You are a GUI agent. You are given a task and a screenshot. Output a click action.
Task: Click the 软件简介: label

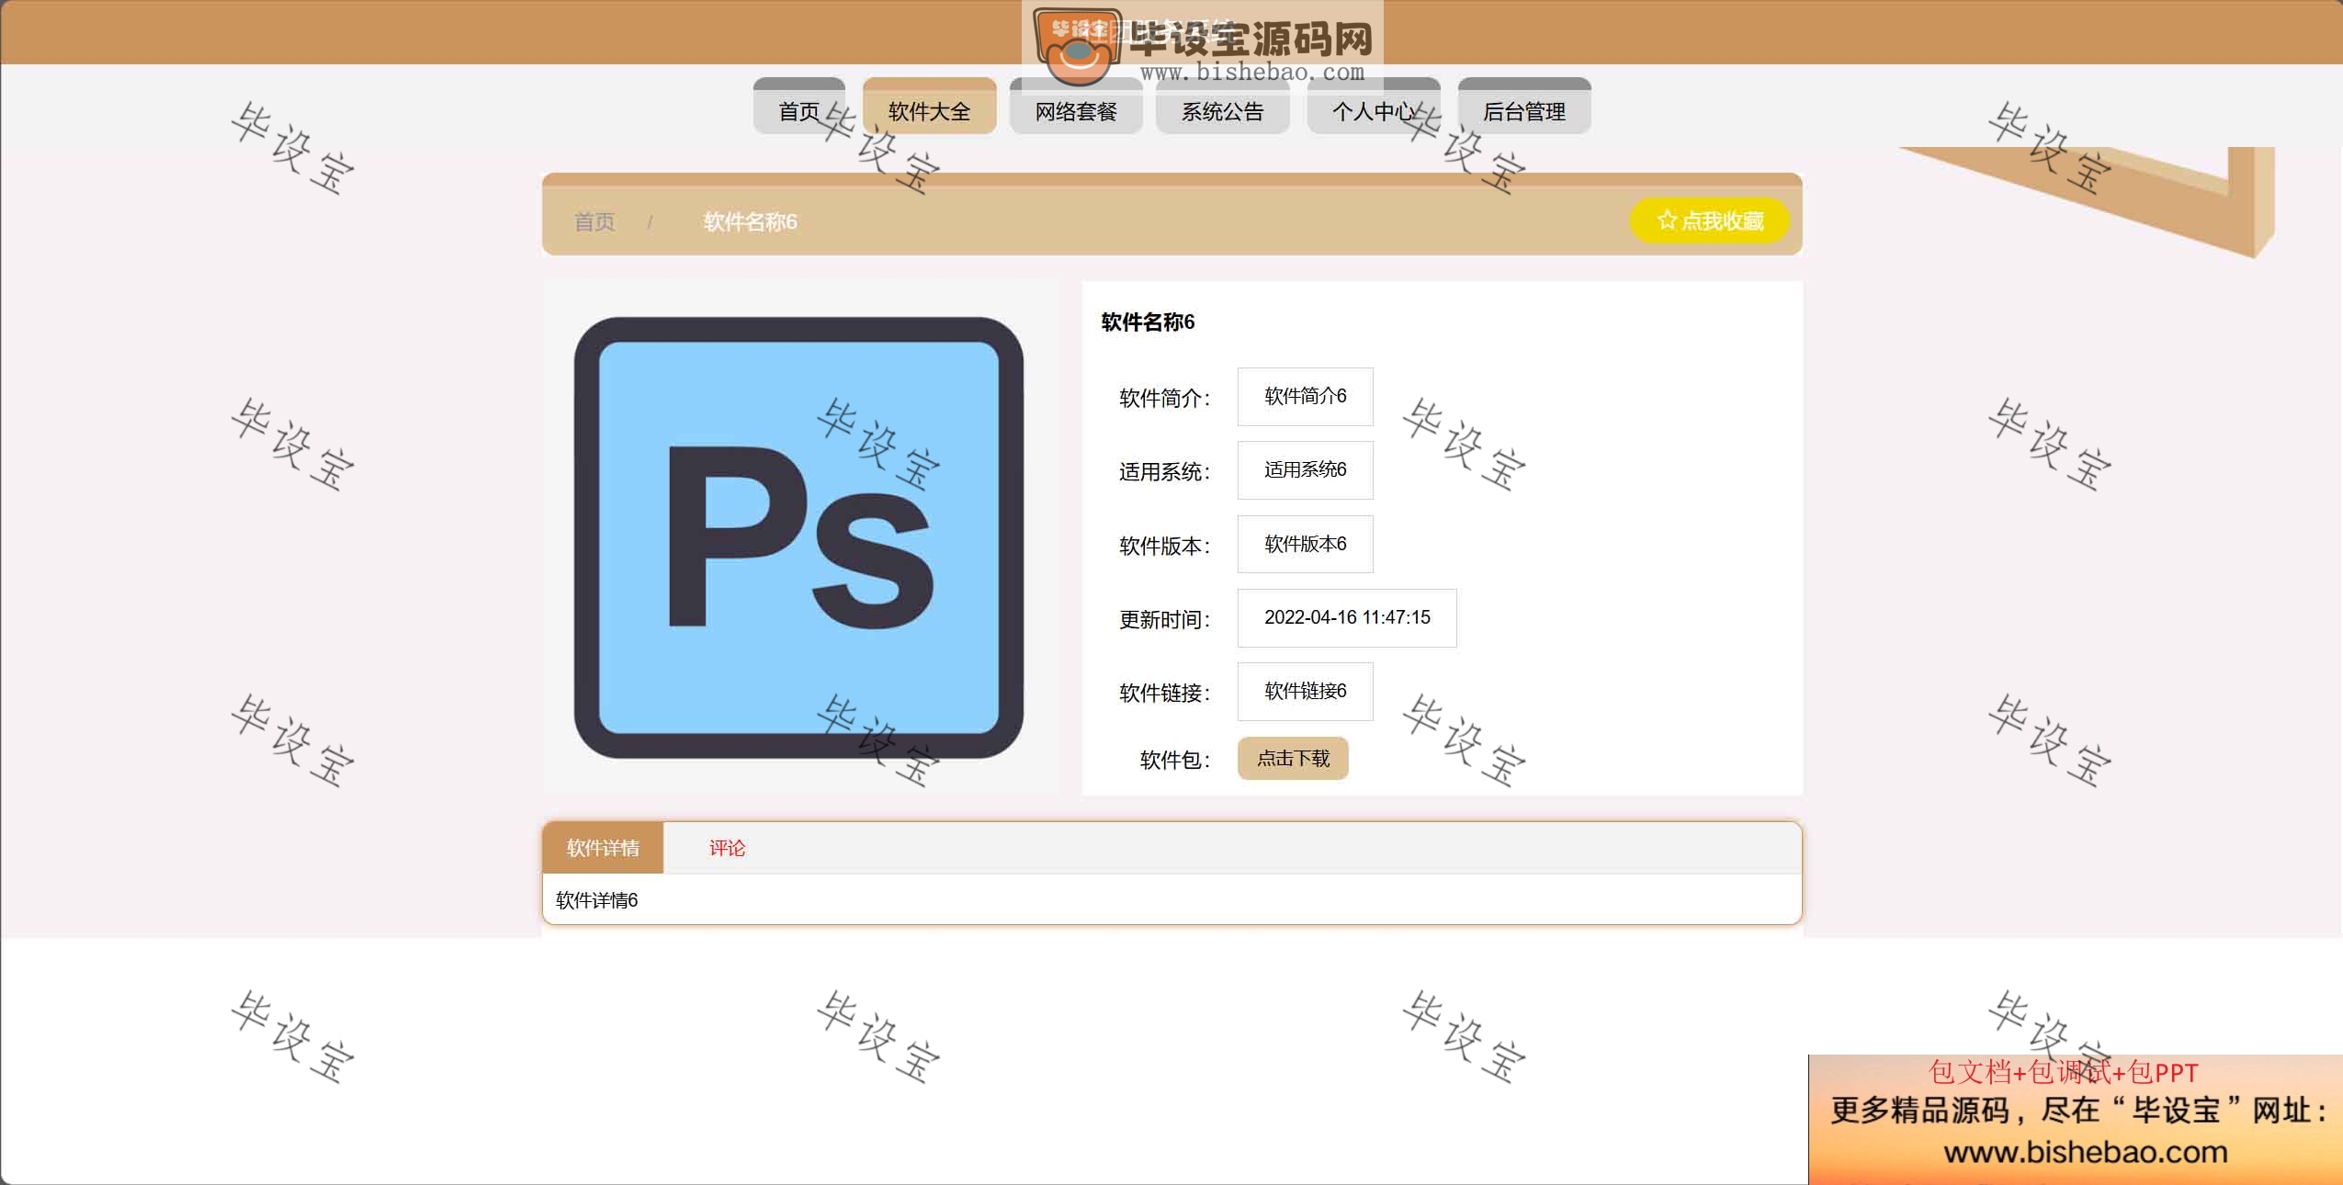[1164, 398]
